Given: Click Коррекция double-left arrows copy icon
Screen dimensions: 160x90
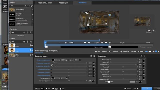Looking at the screenshot, I should click(144, 56).
